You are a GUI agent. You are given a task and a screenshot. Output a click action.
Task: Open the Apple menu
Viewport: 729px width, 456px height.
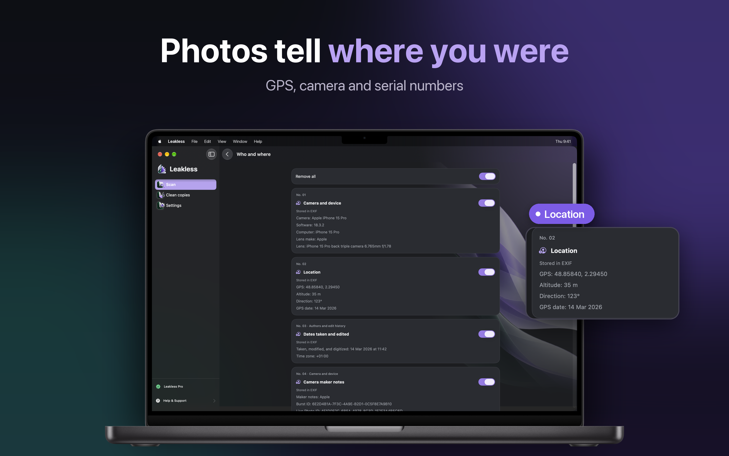(160, 141)
